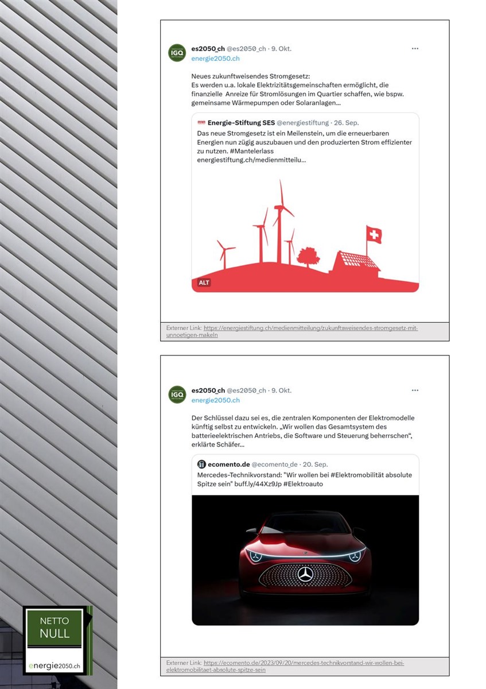Click the energiestiftung.ch external link below the first tweet
The width and height of the screenshot is (486, 689).
292,331
